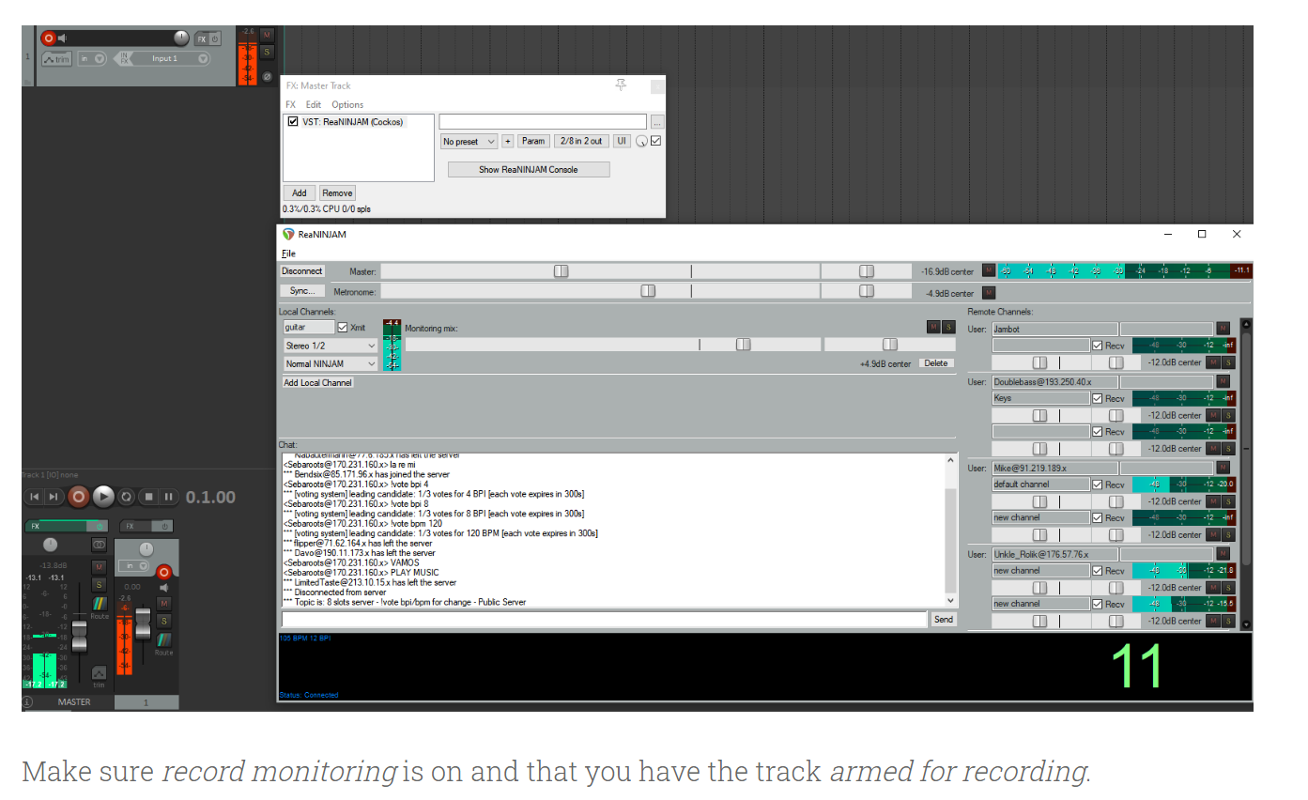Click the ReaNINJAM Metronome volume slider handle

click(x=648, y=292)
